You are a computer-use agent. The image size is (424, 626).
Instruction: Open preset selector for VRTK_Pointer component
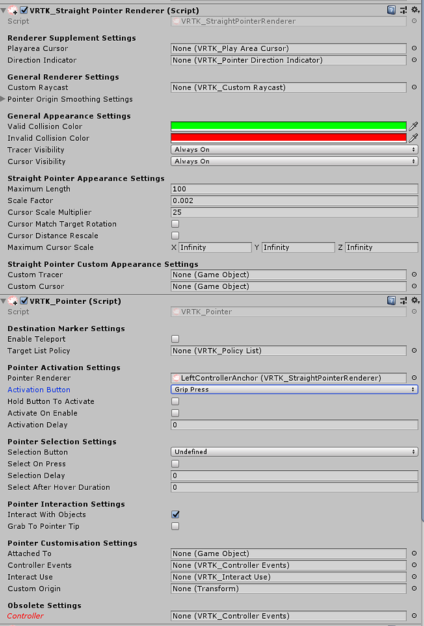point(403,300)
